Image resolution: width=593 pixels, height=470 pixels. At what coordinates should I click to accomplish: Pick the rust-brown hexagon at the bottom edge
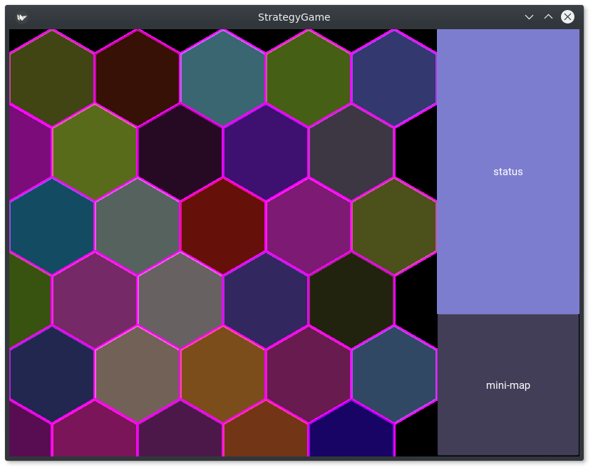tap(266, 431)
